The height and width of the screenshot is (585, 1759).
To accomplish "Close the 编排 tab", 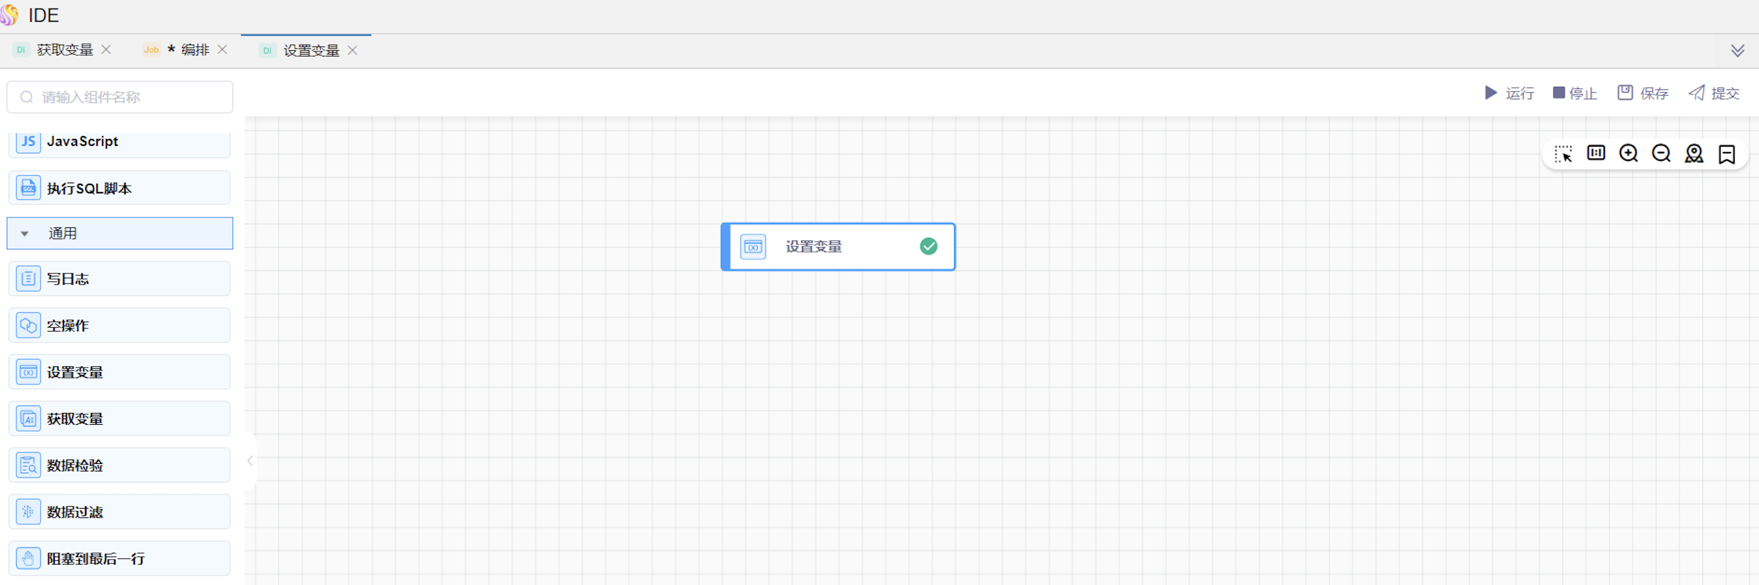I will coord(222,50).
